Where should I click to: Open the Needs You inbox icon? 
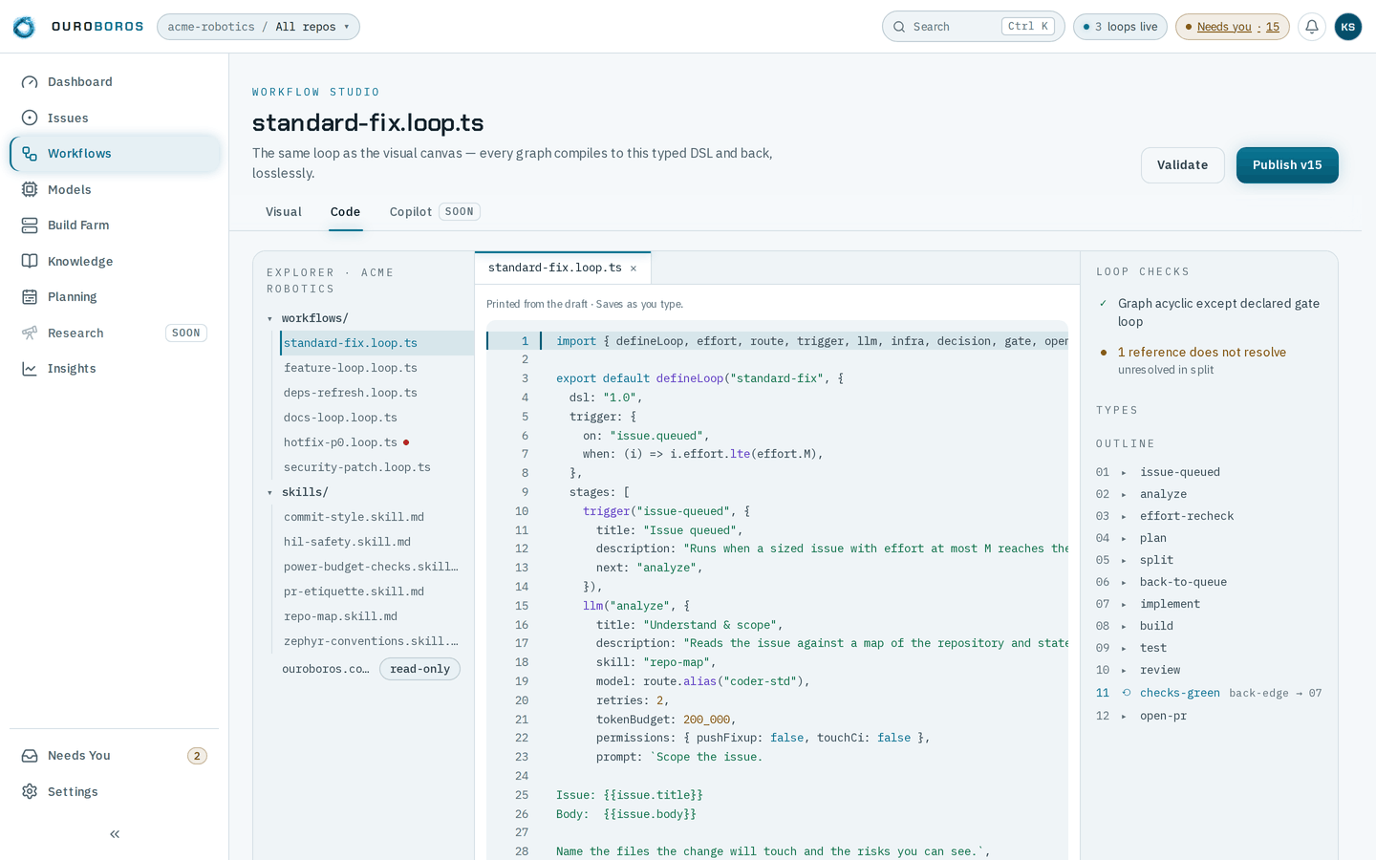coord(30,756)
